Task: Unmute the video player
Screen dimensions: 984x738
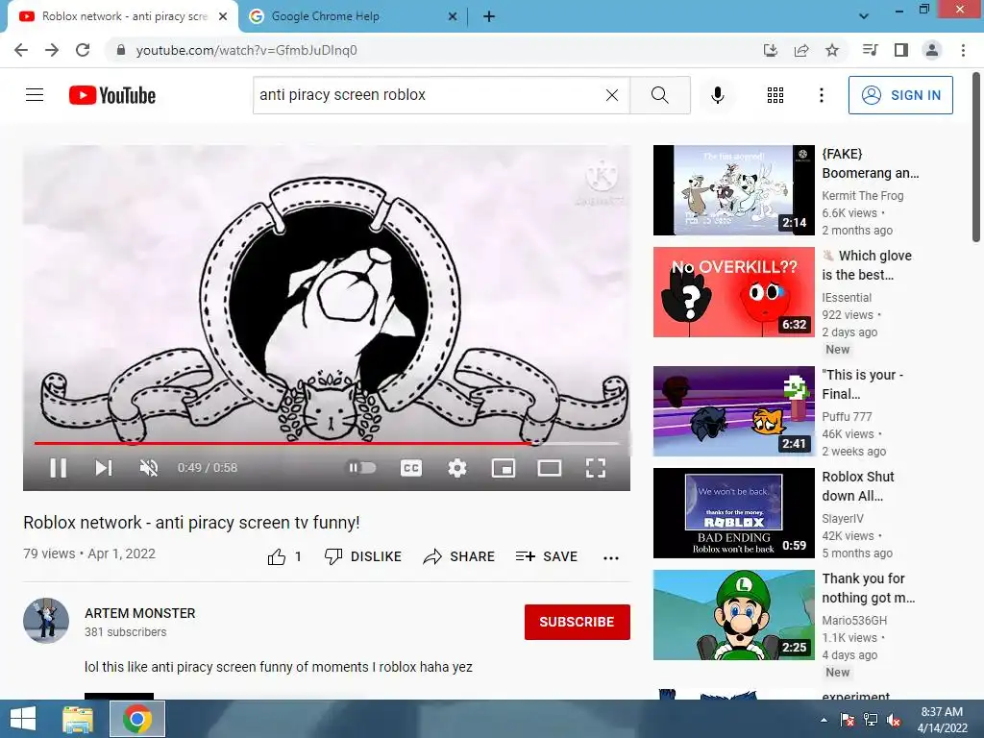Action: pyautogui.click(x=149, y=468)
